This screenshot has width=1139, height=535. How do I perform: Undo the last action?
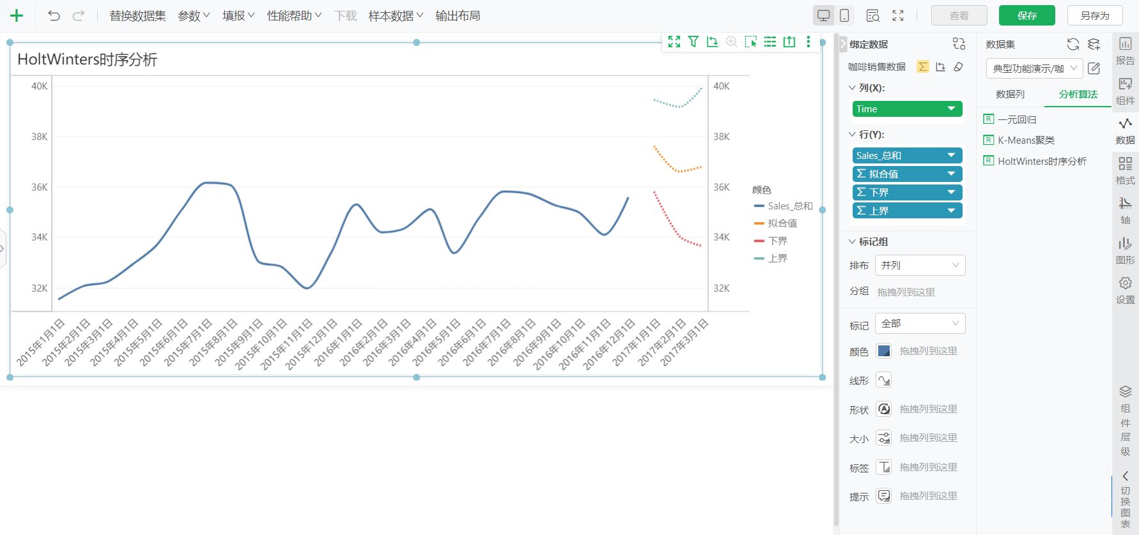54,16
